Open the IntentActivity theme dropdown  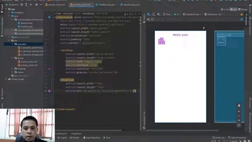[192, 14]
